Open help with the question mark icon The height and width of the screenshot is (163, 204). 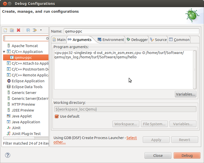8,155
